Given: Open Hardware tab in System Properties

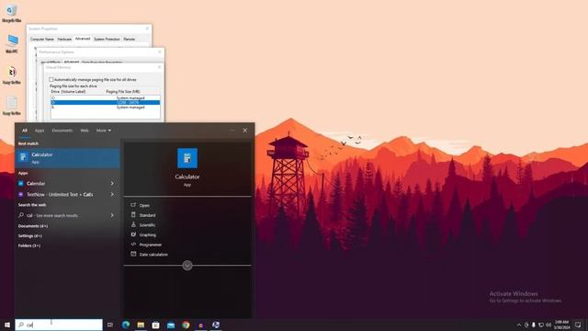Looking at the screenshot, I should [64, 39].
